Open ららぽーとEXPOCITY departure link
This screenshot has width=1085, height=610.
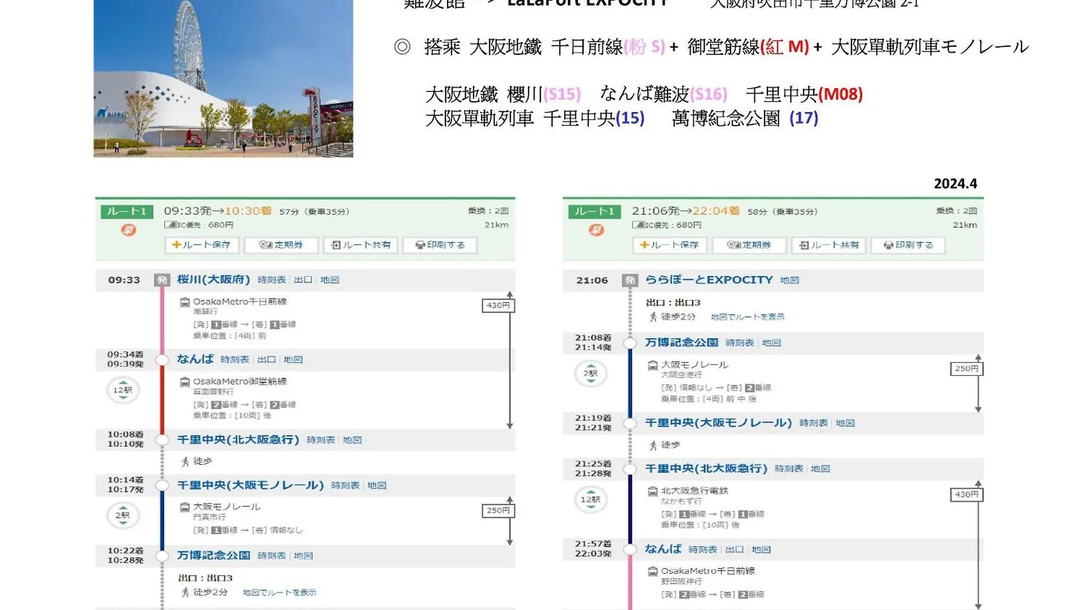coord(709,280)
